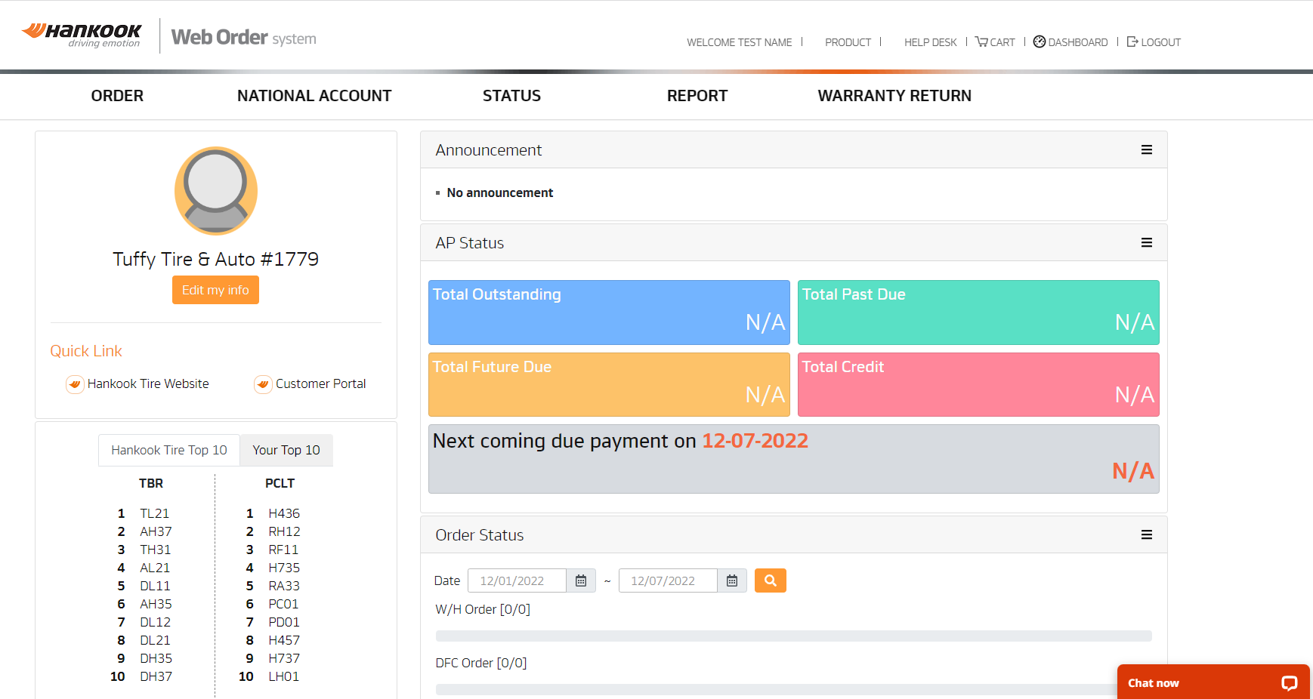Screen dimensions: 1313x699
Task: Click the start date input field
Action: coord(517,580)
